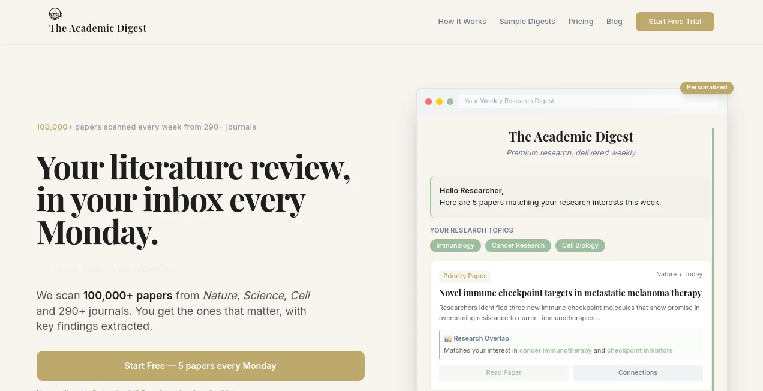Click 'We scan 100,000+ papers' paragraph
Screen dimensions: 763x391
[173, 311]
